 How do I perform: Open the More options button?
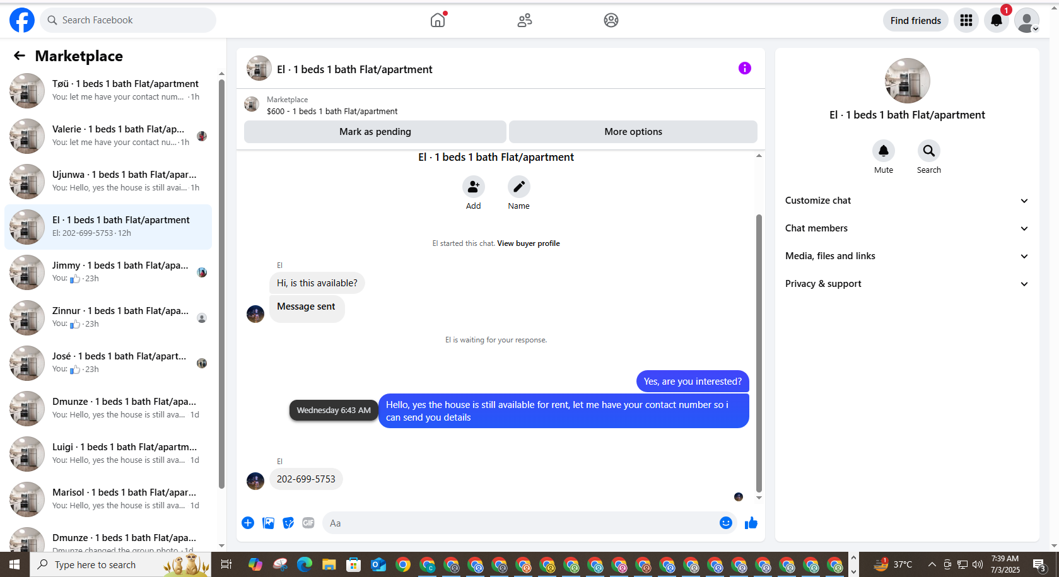(633, 132)
